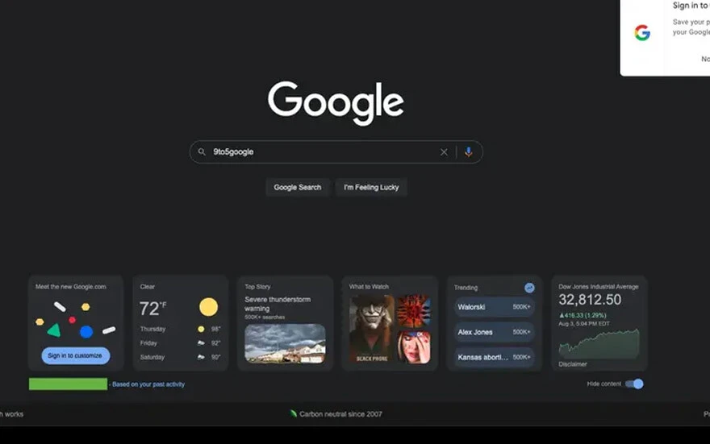This screenshot has height=444, width=710.
Task: Click the Trending card label
Action: click(466, 288)
